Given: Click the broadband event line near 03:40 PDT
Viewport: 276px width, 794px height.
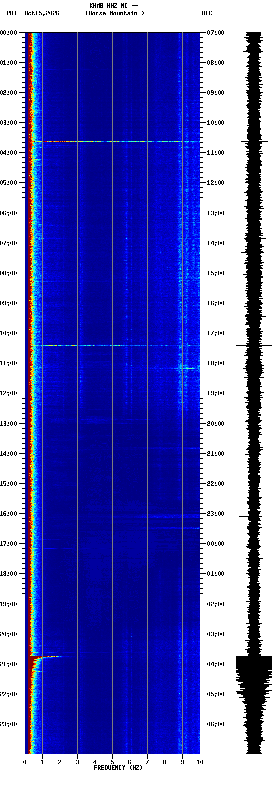Looking at the screenshot, I should [116, 142].
